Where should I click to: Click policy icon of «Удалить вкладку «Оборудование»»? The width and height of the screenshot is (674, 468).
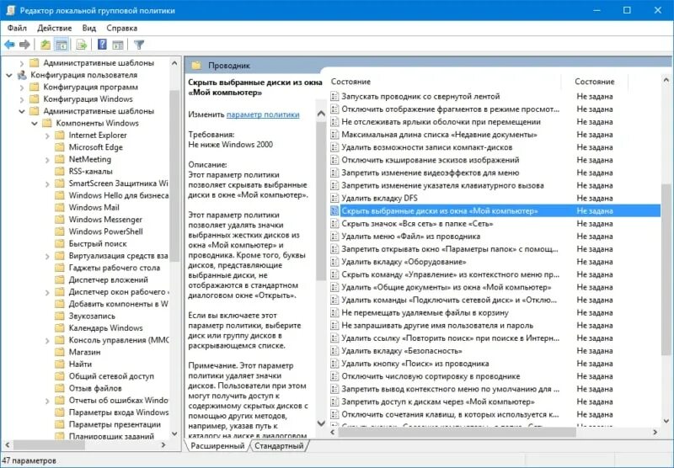pyautogui.click(x=334, y=262)
